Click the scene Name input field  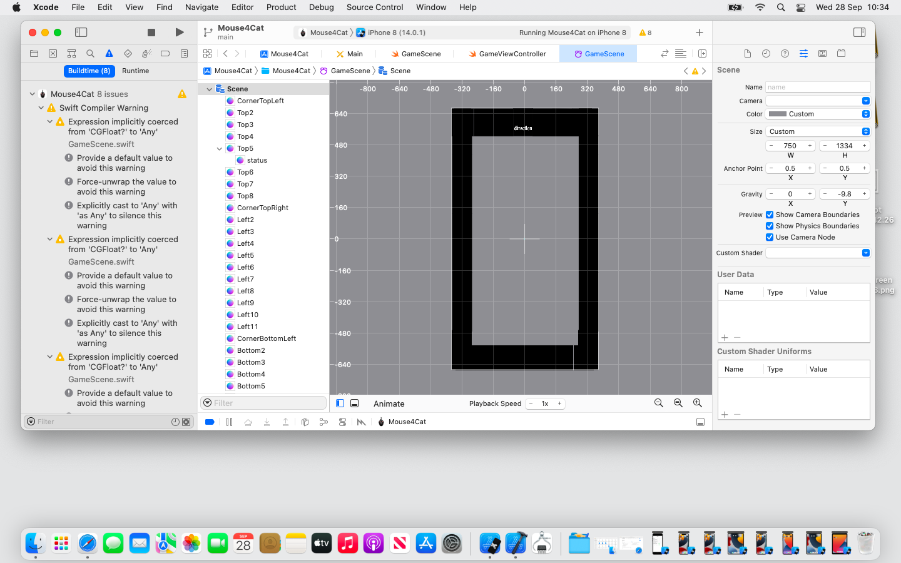817,87
